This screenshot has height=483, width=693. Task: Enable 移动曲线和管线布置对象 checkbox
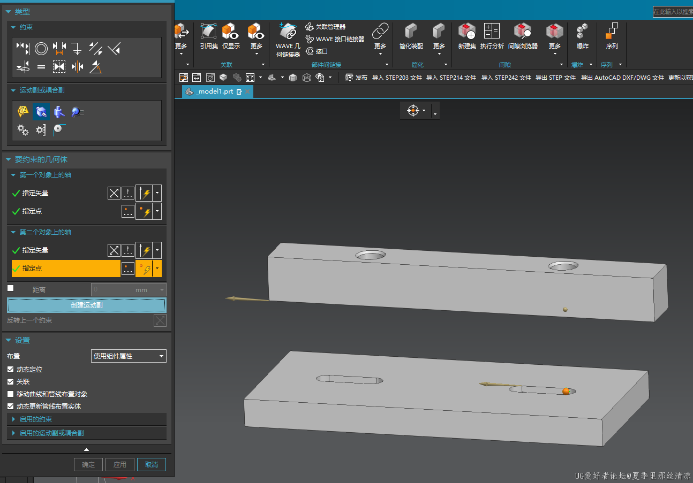(10, 394)
